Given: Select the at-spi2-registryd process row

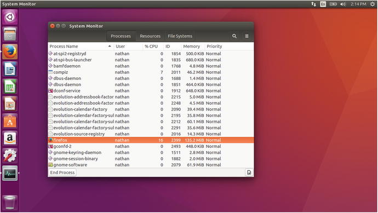Looking at the screenshot, I should pyautogui.click(x=151, y=54).
